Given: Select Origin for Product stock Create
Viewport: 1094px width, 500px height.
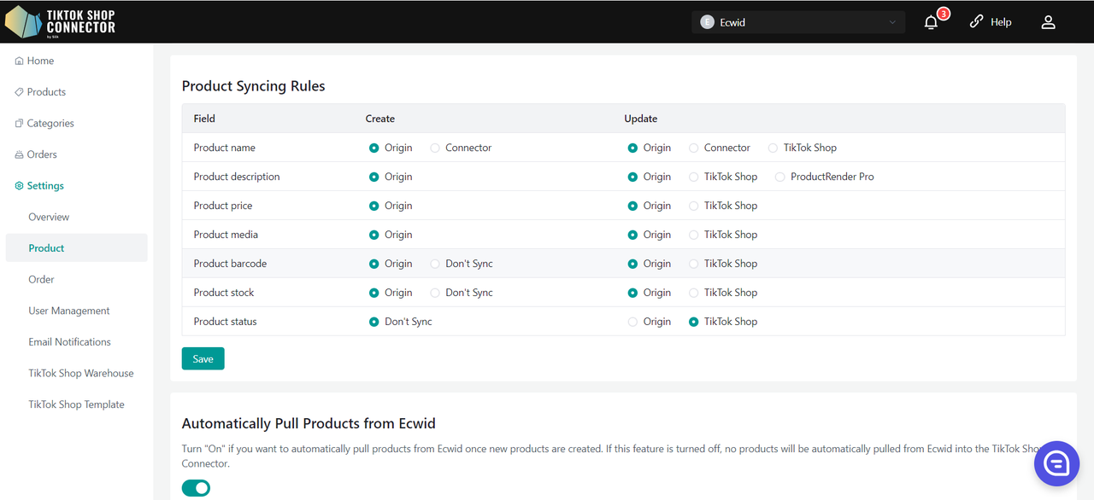Looking at the screenshot, I should click(374, 293).
